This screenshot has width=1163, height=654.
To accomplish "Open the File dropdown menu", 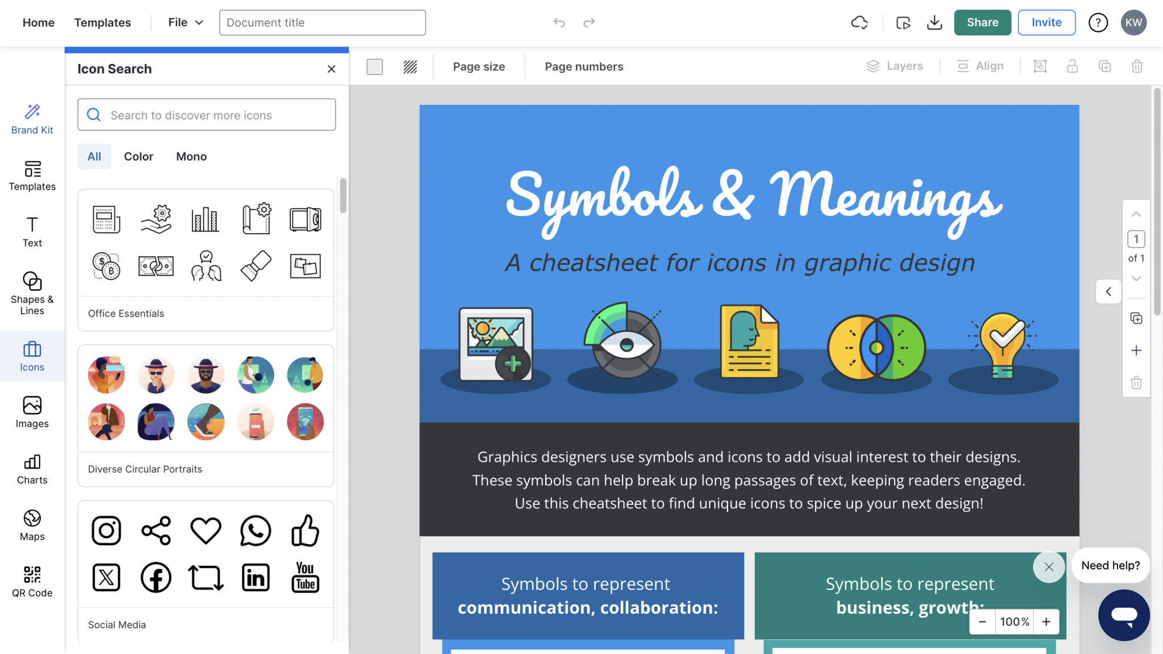I will click(186, 23).
